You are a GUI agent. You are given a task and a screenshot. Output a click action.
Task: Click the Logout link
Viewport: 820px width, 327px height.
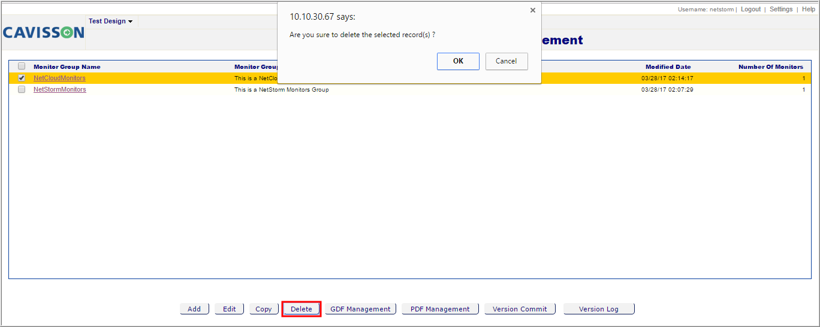[x=750, y=9]
